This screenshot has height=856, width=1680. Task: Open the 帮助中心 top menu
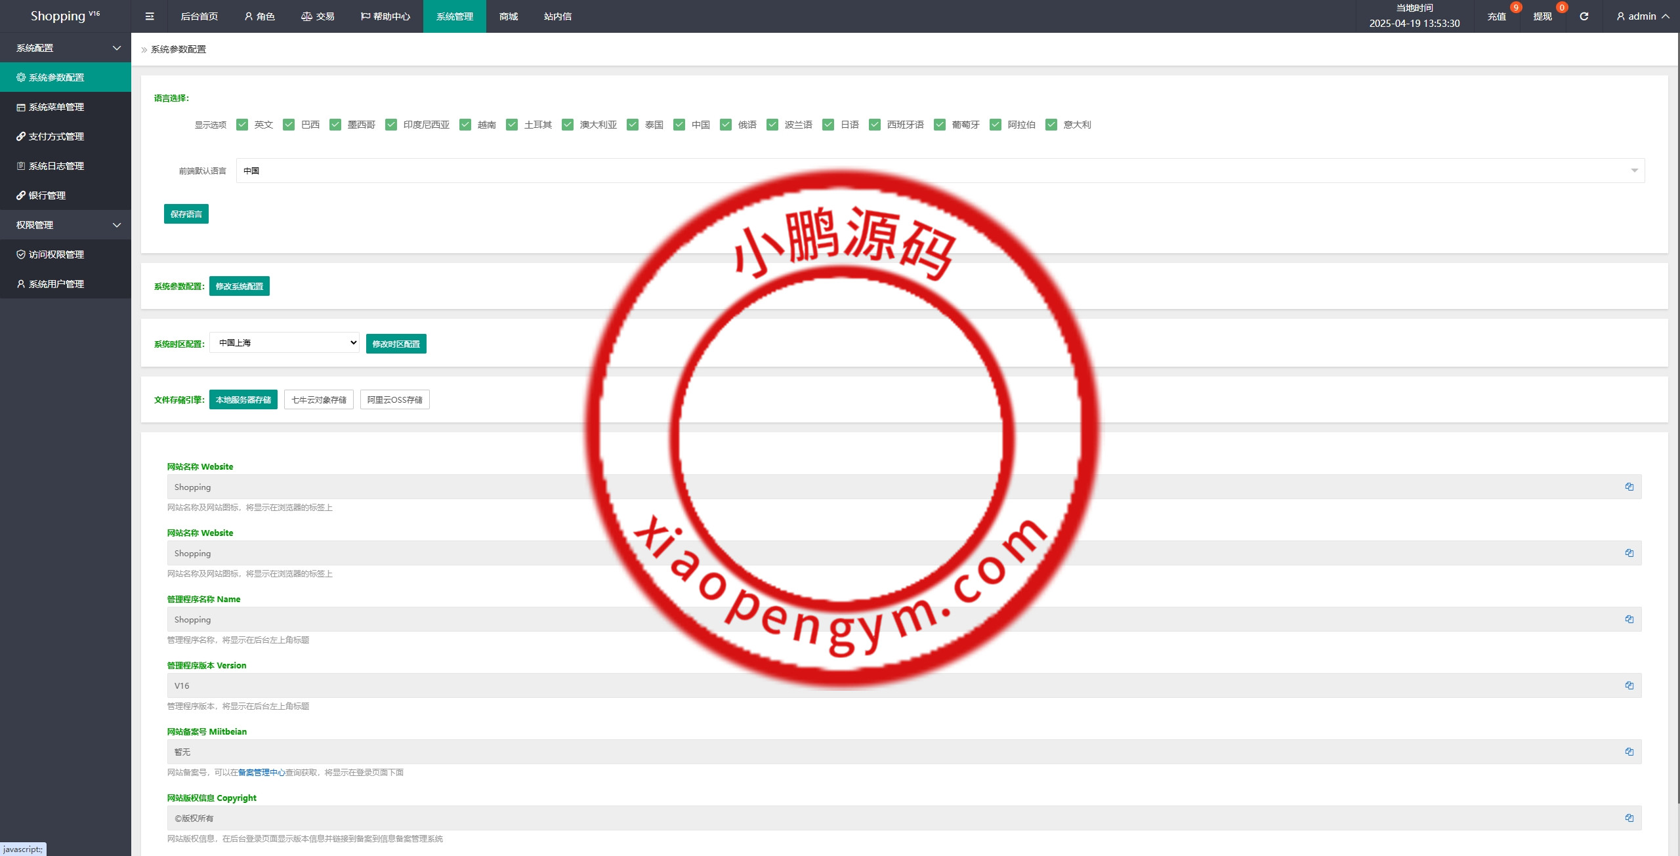[385, 16]
